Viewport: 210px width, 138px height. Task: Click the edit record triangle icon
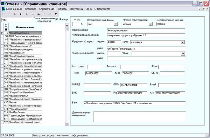point(38,14)
